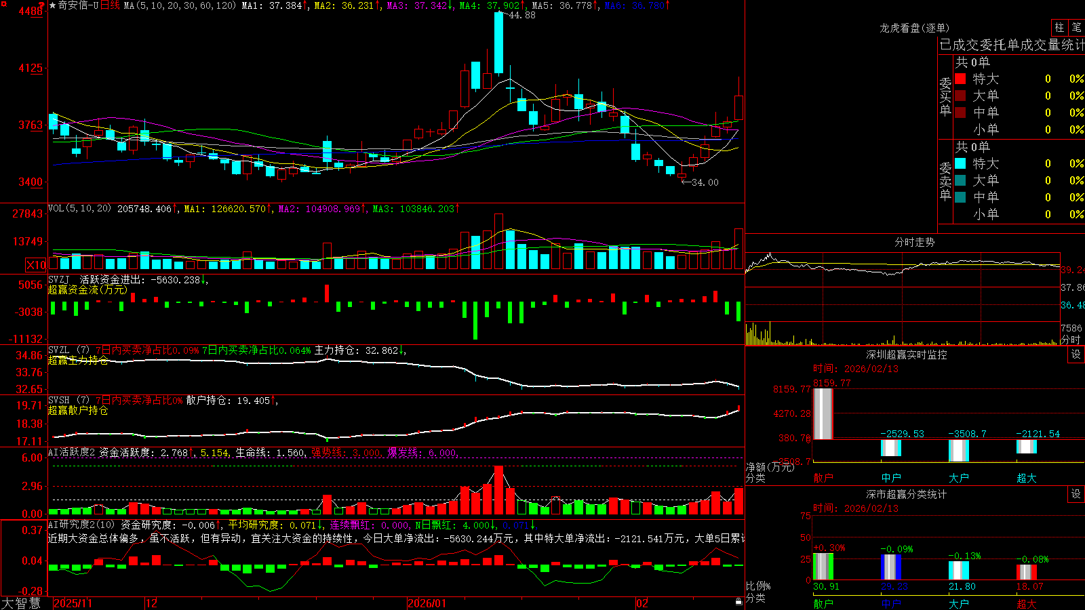This screenshot has width=1085, height=610.
Task: Click the teal 中单 sell order swatch
Action: click(x=960, y=197)
